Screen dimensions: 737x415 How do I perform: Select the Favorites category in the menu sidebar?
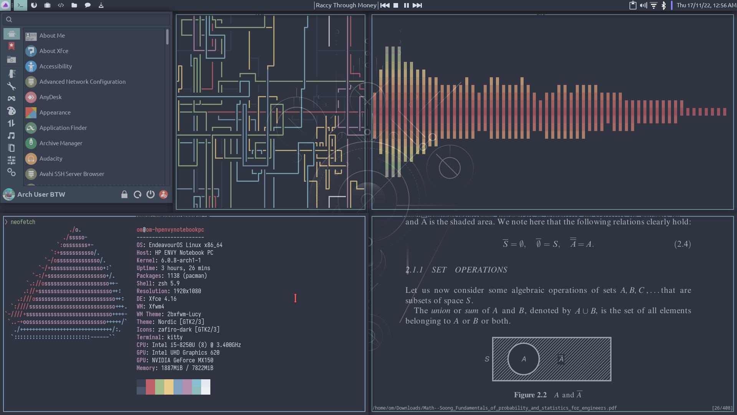click(12, 46)
